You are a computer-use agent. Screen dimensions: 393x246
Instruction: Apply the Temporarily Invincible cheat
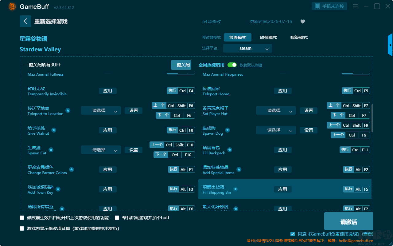point(108,91)
